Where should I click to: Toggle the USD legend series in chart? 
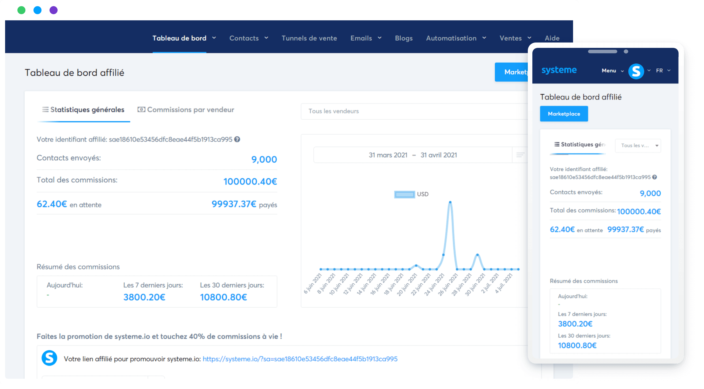[404, 194]
